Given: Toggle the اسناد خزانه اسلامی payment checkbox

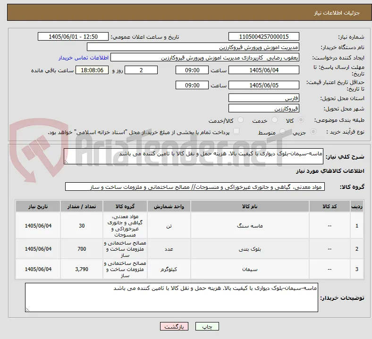Looking at the screenshot, I should (237, 131).
